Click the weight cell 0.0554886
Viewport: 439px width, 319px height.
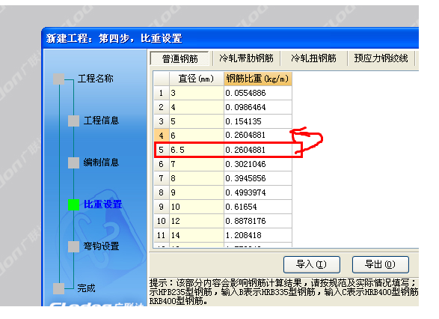258,93
